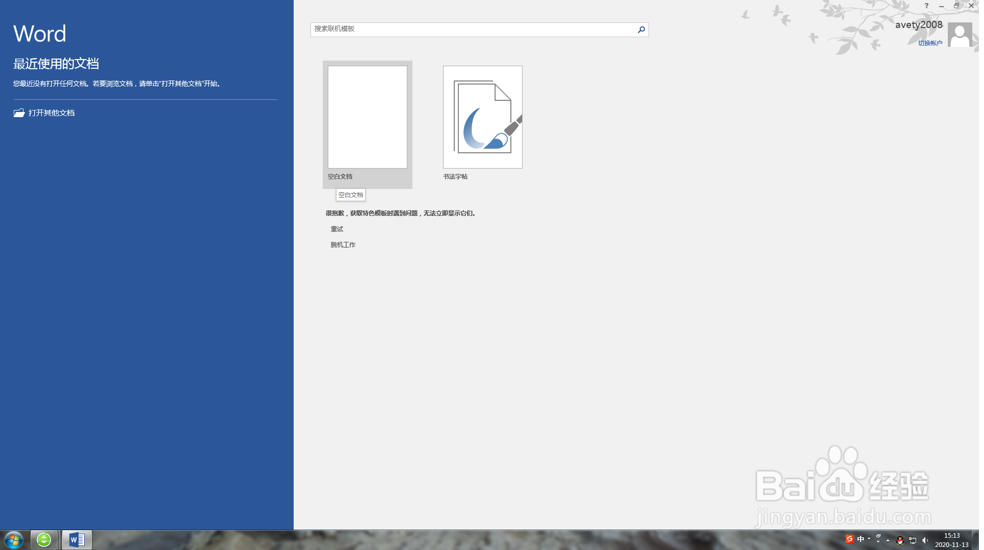The width and height of the screenshot is (984, 550).
Task: Click the green browser icon on the taskbar
Action: [44, 540]
